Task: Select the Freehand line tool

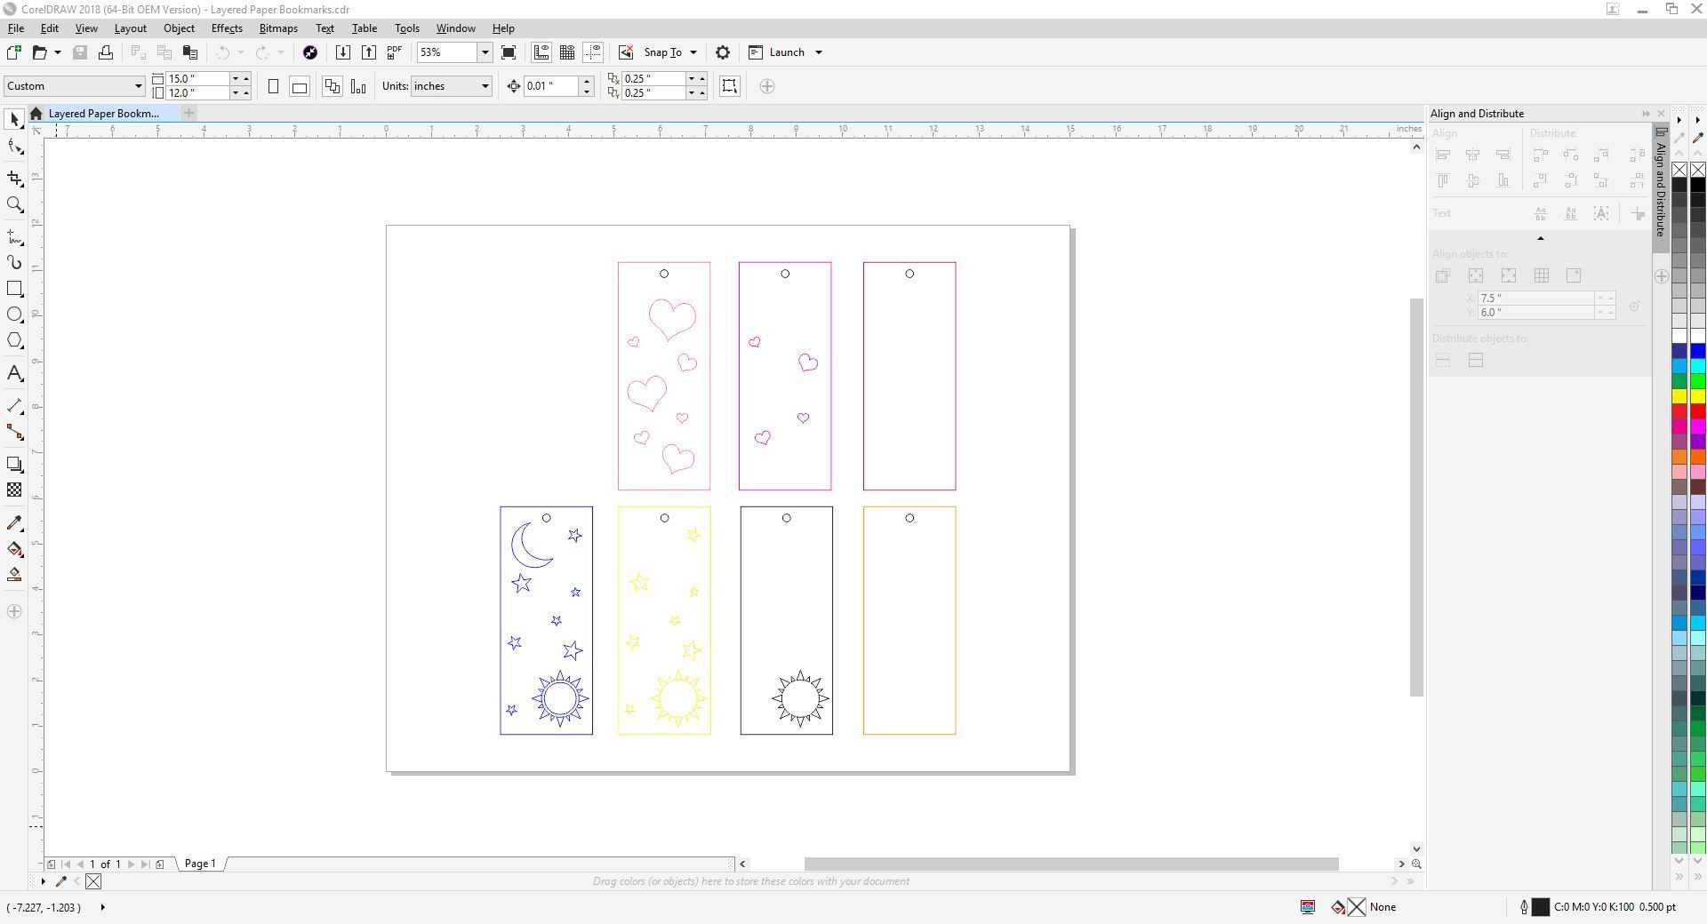Action: (x=14, y=236)
